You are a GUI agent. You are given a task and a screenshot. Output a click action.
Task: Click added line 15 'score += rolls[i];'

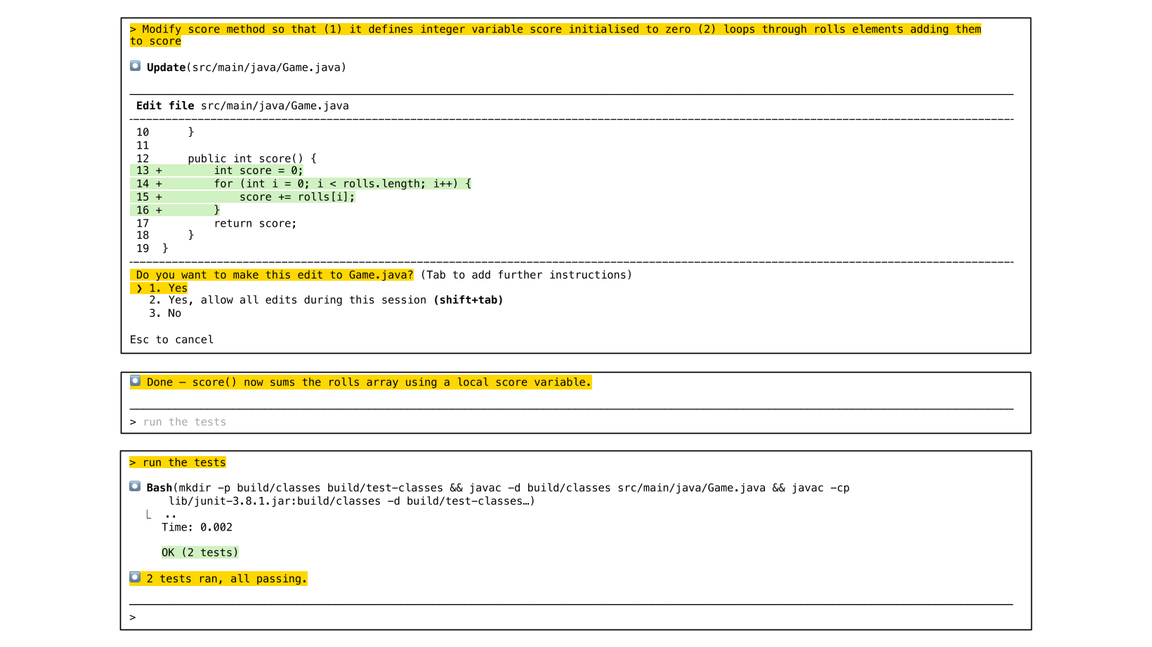(296, 197)
